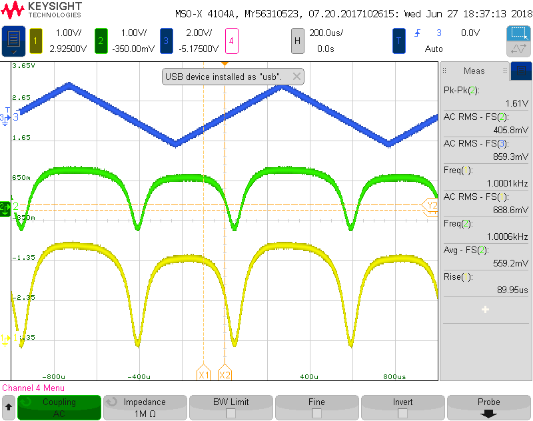Select the Y2 cursor marker
The width and height of the screenshot is (533, 421).
pyautogui.click(x=430, y=205)
